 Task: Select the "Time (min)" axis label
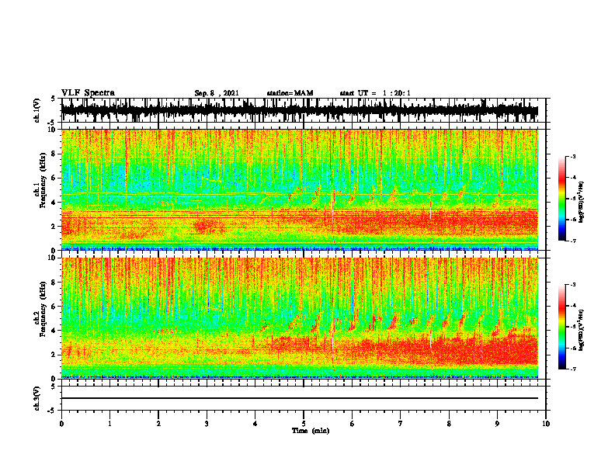pos(311,431)
